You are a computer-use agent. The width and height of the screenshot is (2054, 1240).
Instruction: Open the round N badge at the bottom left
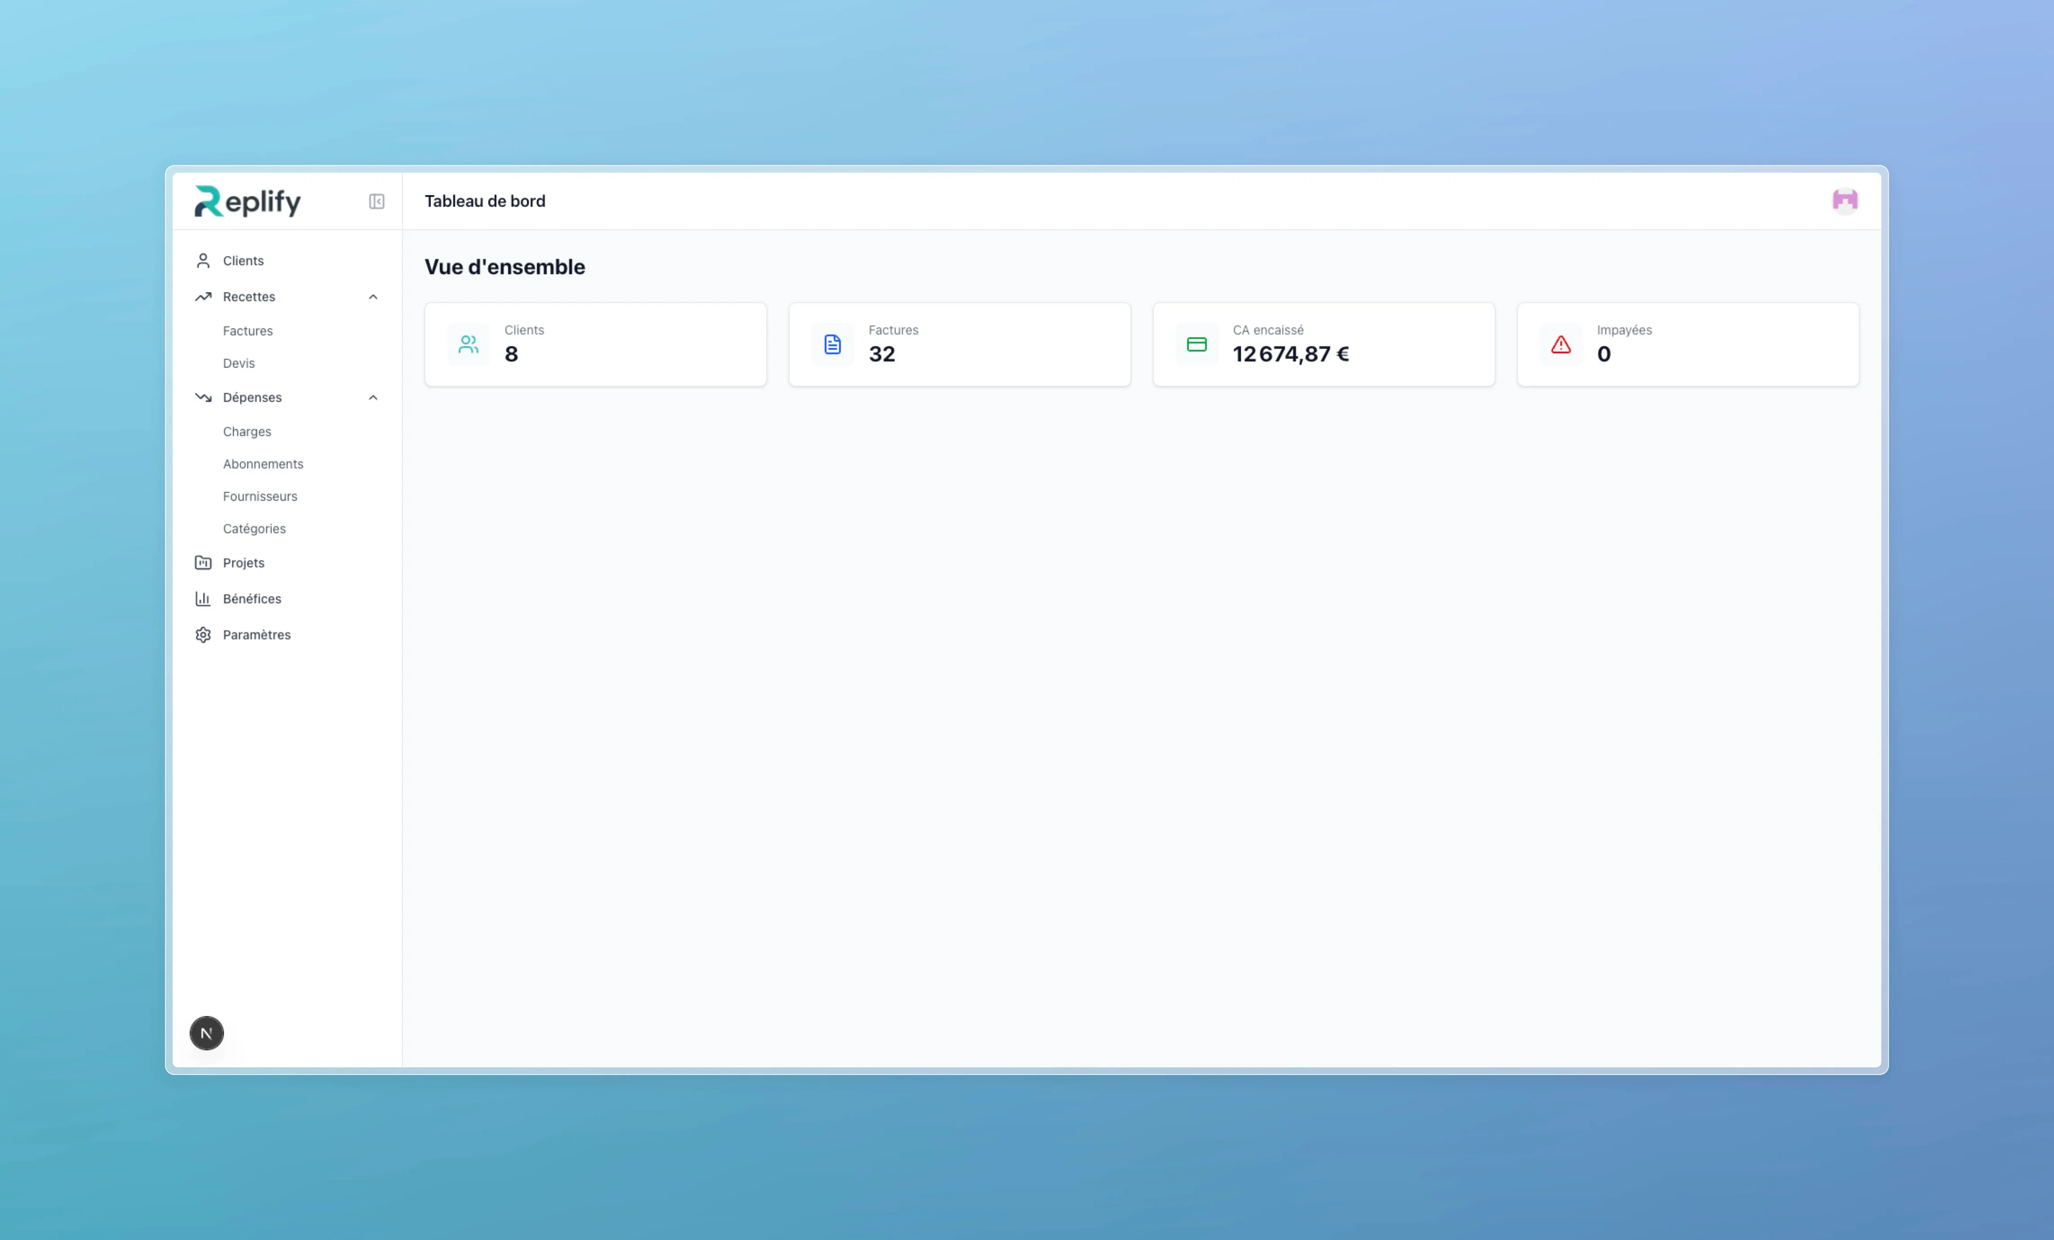pyautogui.click(x=207, y=1032)
